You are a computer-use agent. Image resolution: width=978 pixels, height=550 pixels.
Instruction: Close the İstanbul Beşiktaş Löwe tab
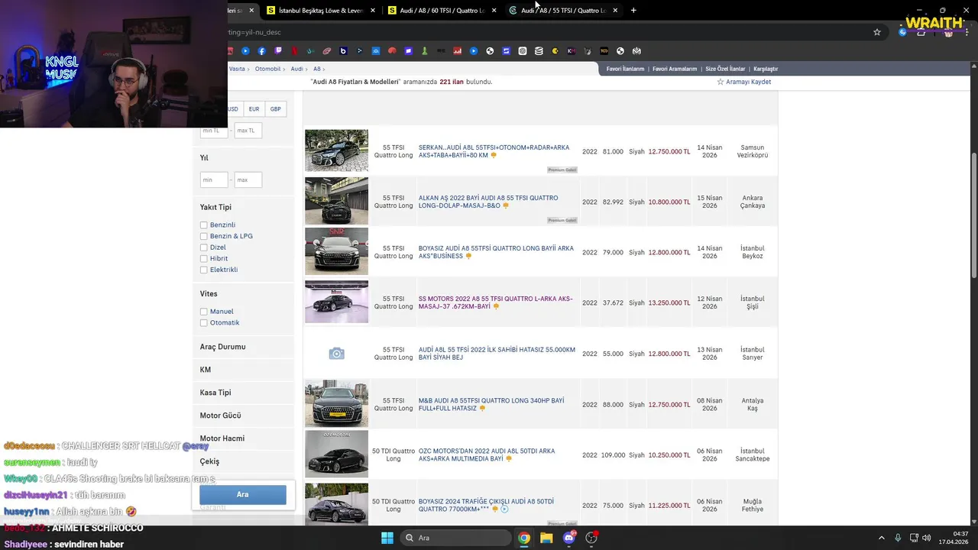coord(373,10)
